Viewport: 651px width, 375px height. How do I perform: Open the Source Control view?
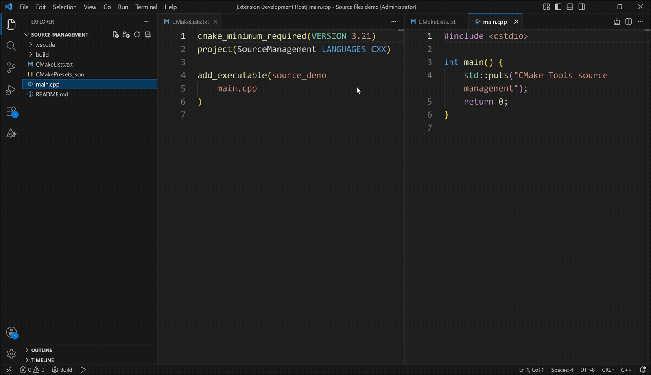[x=11, y=68]
